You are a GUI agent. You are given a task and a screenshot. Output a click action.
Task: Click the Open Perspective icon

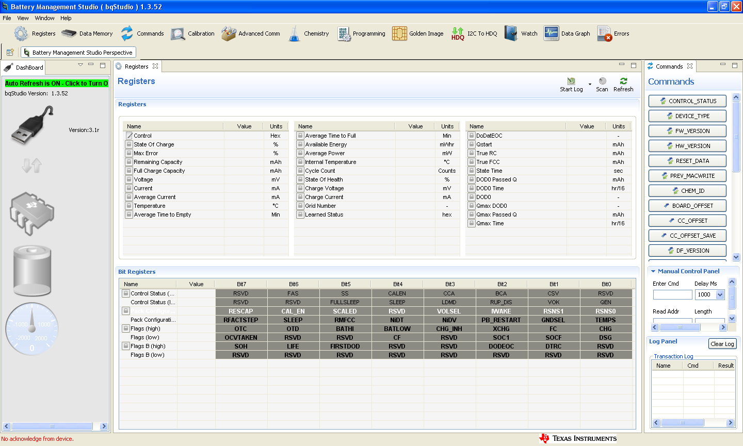click(x=10, y=52)
